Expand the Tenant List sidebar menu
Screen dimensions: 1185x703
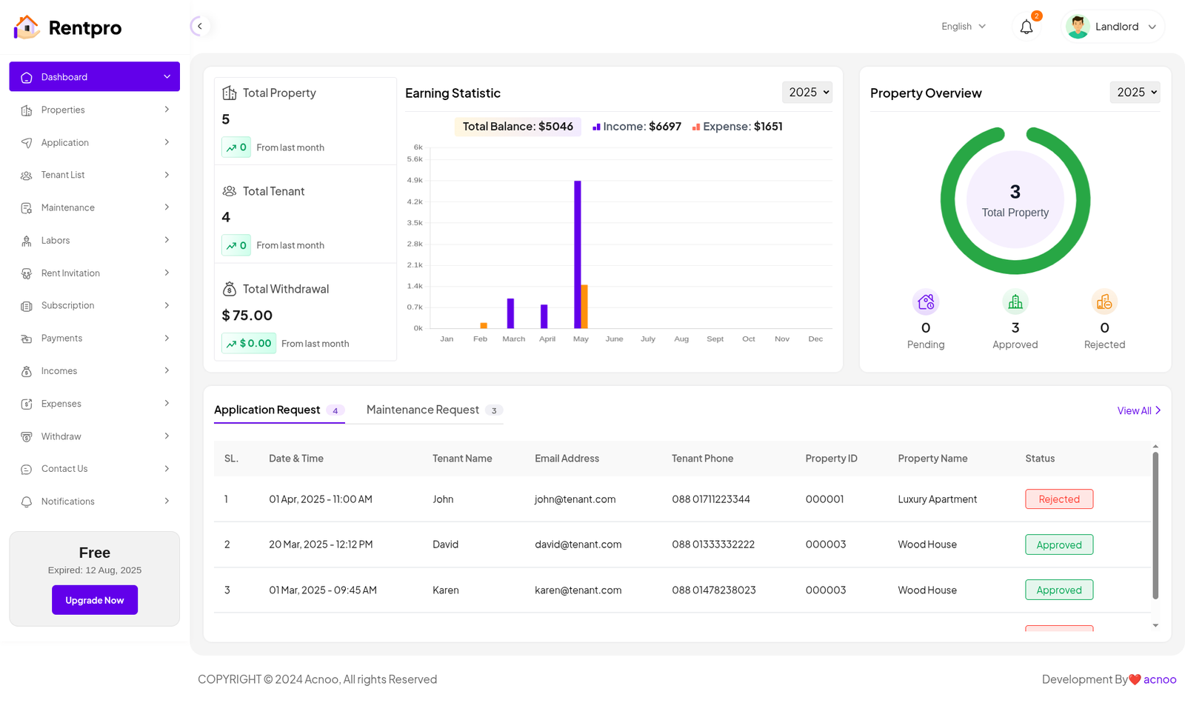pos(94,175)
